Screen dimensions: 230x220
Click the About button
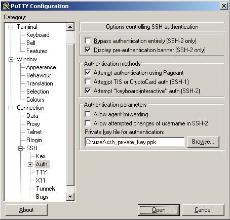(x=26, y=210)
